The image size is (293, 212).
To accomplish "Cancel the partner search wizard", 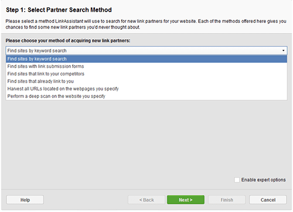I will click(x=268, y=200).
